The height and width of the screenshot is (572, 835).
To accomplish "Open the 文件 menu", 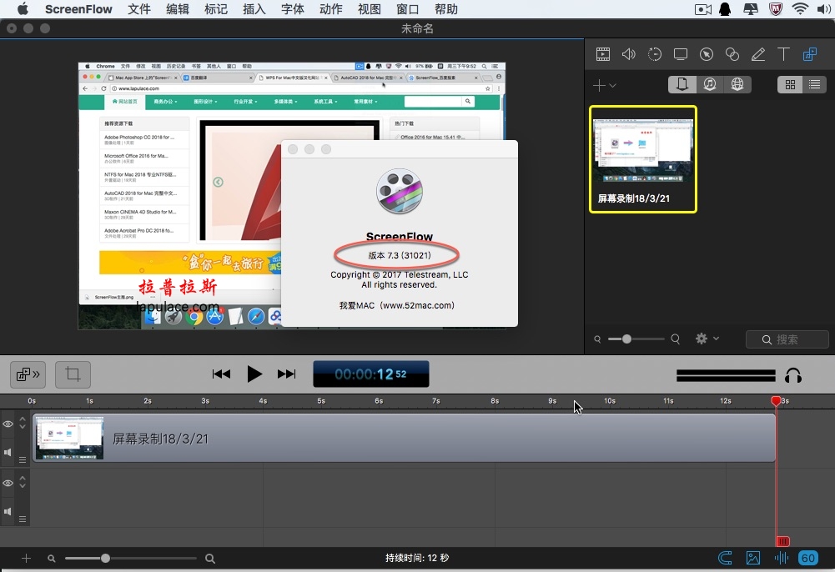I will (139, 9).
